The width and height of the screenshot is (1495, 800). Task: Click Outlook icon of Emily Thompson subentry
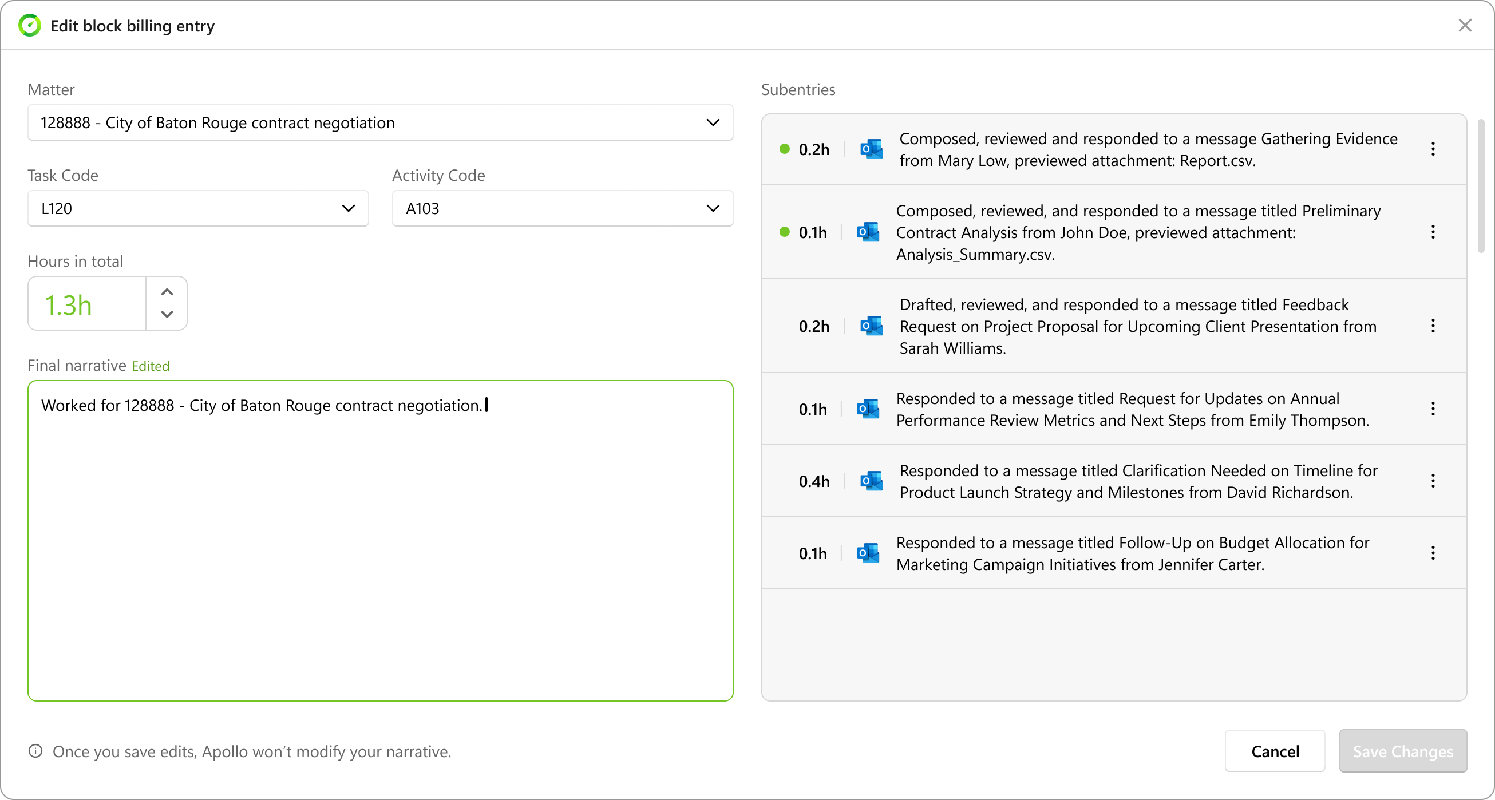pyautogui.click(x=868, y=409)
